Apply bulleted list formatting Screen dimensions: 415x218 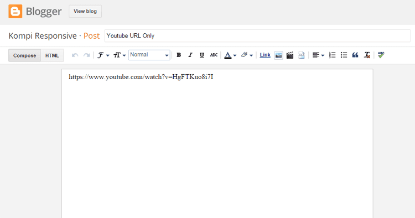[x=344, y=55]
